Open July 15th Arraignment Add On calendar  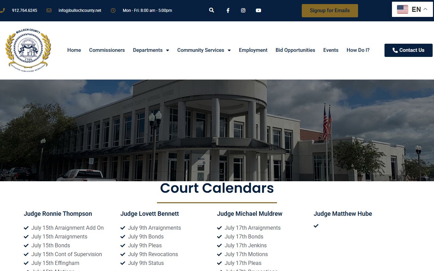(x=67, y=228)
